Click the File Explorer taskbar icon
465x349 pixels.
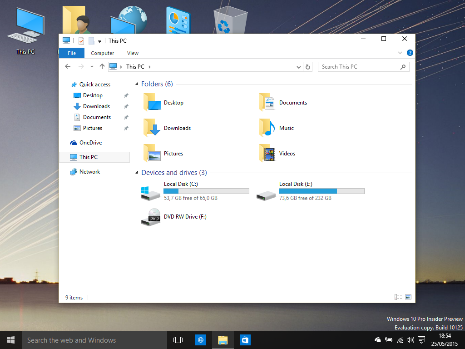(x=223, y=340)
